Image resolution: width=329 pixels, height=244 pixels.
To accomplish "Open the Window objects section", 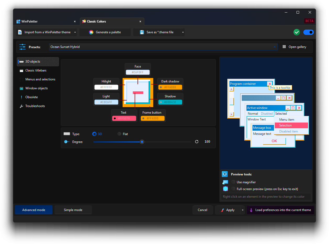I will coord(38,88).
